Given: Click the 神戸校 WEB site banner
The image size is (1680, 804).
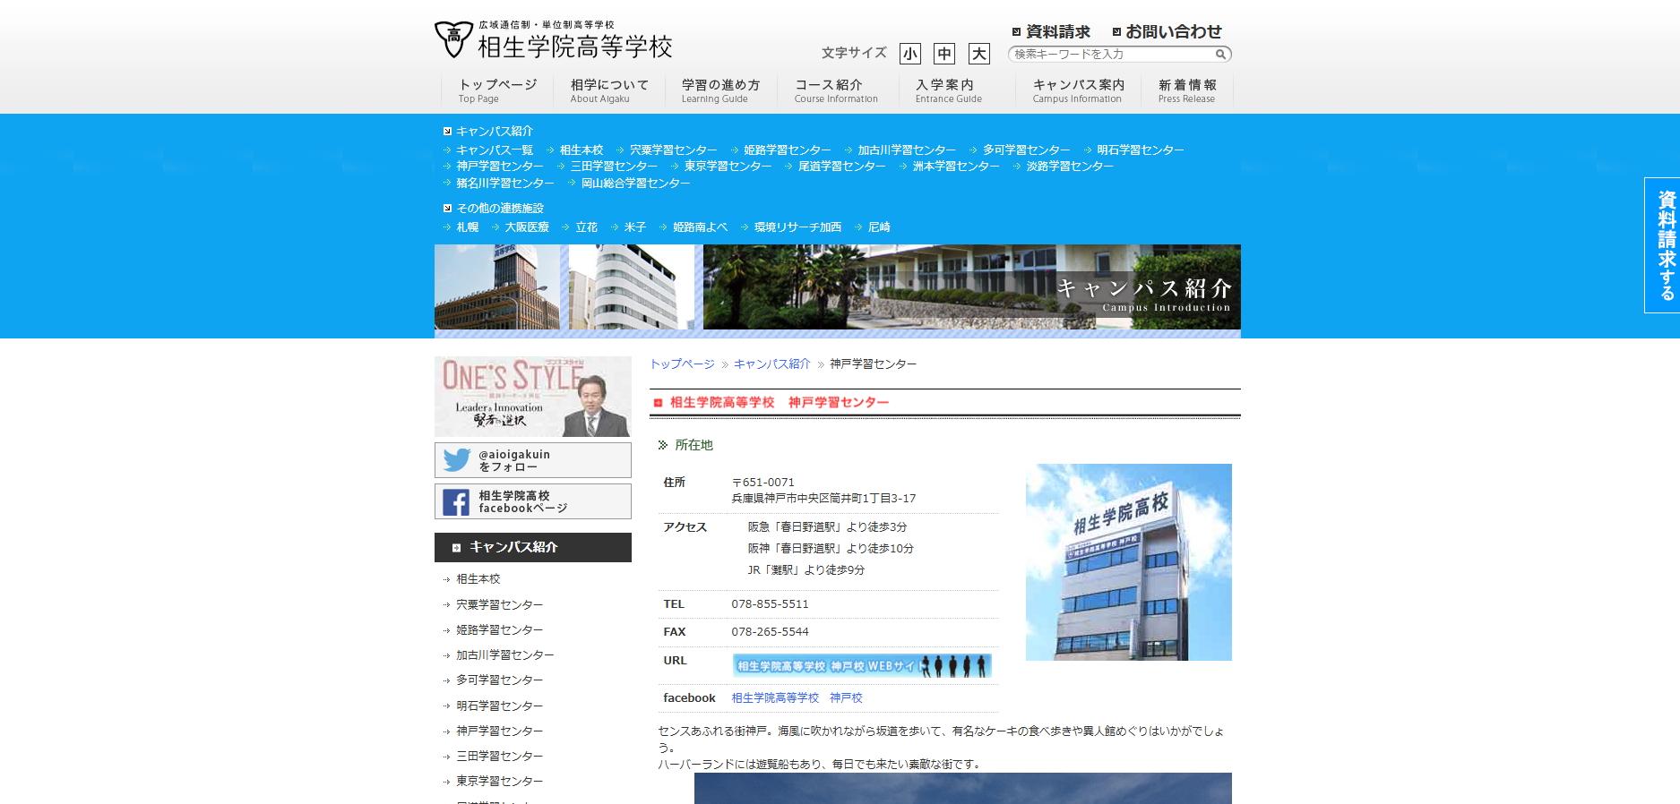Looking at the screenshot, I should coord(861,666).
